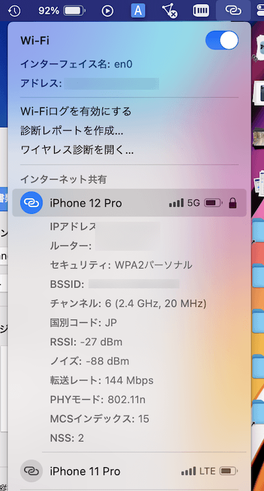The image size is (264, 491).
Task: Click iPhone 12 Pro 5G signal bars
Action: coord(176,203)
